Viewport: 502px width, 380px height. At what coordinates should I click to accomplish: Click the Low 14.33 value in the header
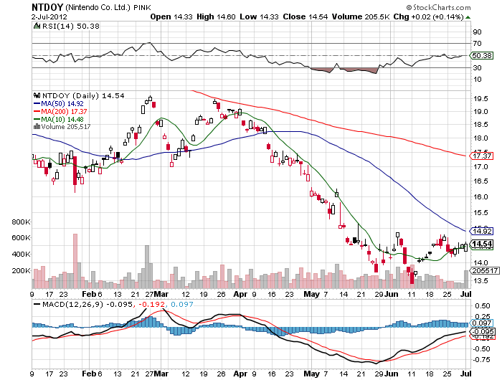coord(260,17)
